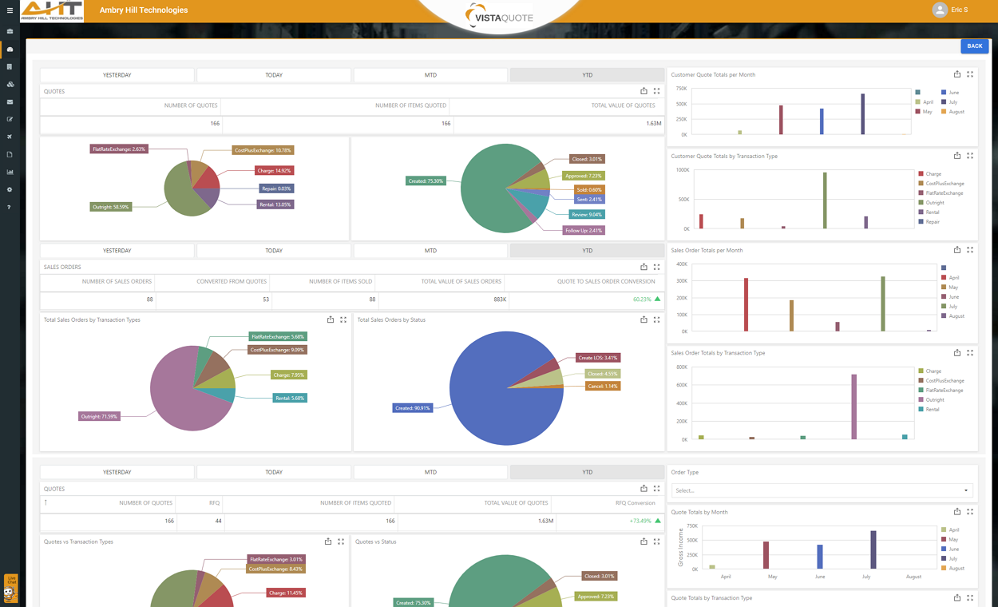Maximize the Sales Order Totals by Transaction Type chart

pos(970,352)
